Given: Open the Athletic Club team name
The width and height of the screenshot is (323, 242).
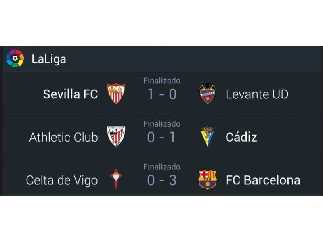Looking at the screenshot, I should pyautogui.click(x=63, y=137).
